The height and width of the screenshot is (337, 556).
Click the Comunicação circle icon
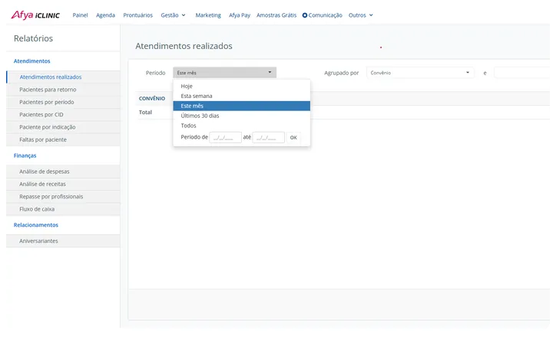(x=305, y=15)
